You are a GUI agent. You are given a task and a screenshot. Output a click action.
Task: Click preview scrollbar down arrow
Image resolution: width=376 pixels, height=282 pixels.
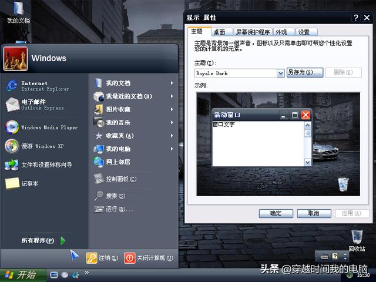click(307, 162)
